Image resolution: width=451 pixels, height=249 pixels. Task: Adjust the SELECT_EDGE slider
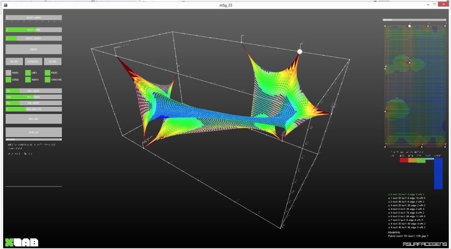[33, 30]
